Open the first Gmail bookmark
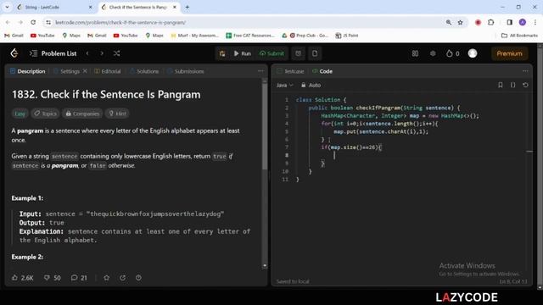Screen dimensions: 543x305 pos(14,36)
